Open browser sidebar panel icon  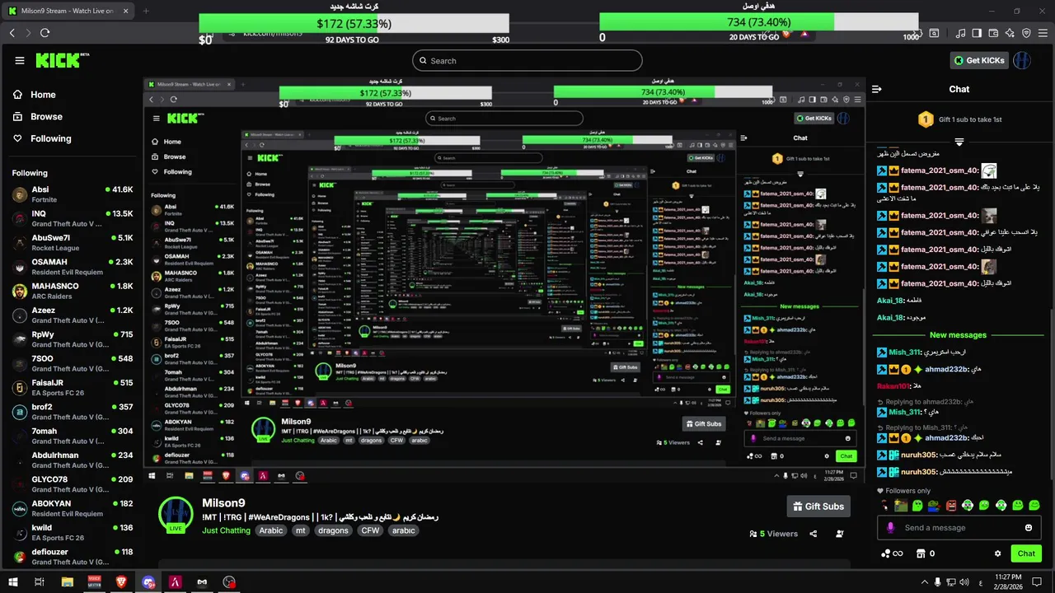(x=977, y=33)
